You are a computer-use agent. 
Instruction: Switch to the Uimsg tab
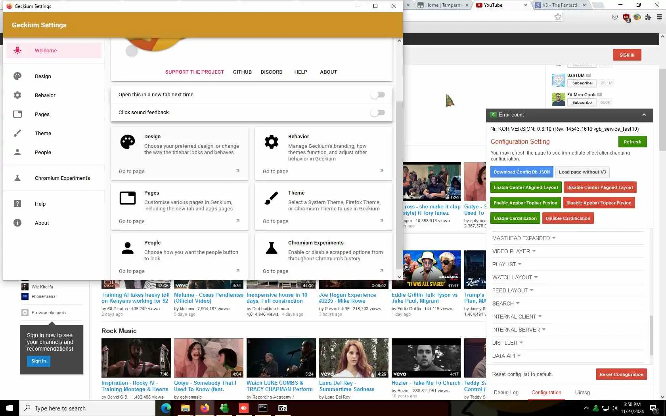582,393
